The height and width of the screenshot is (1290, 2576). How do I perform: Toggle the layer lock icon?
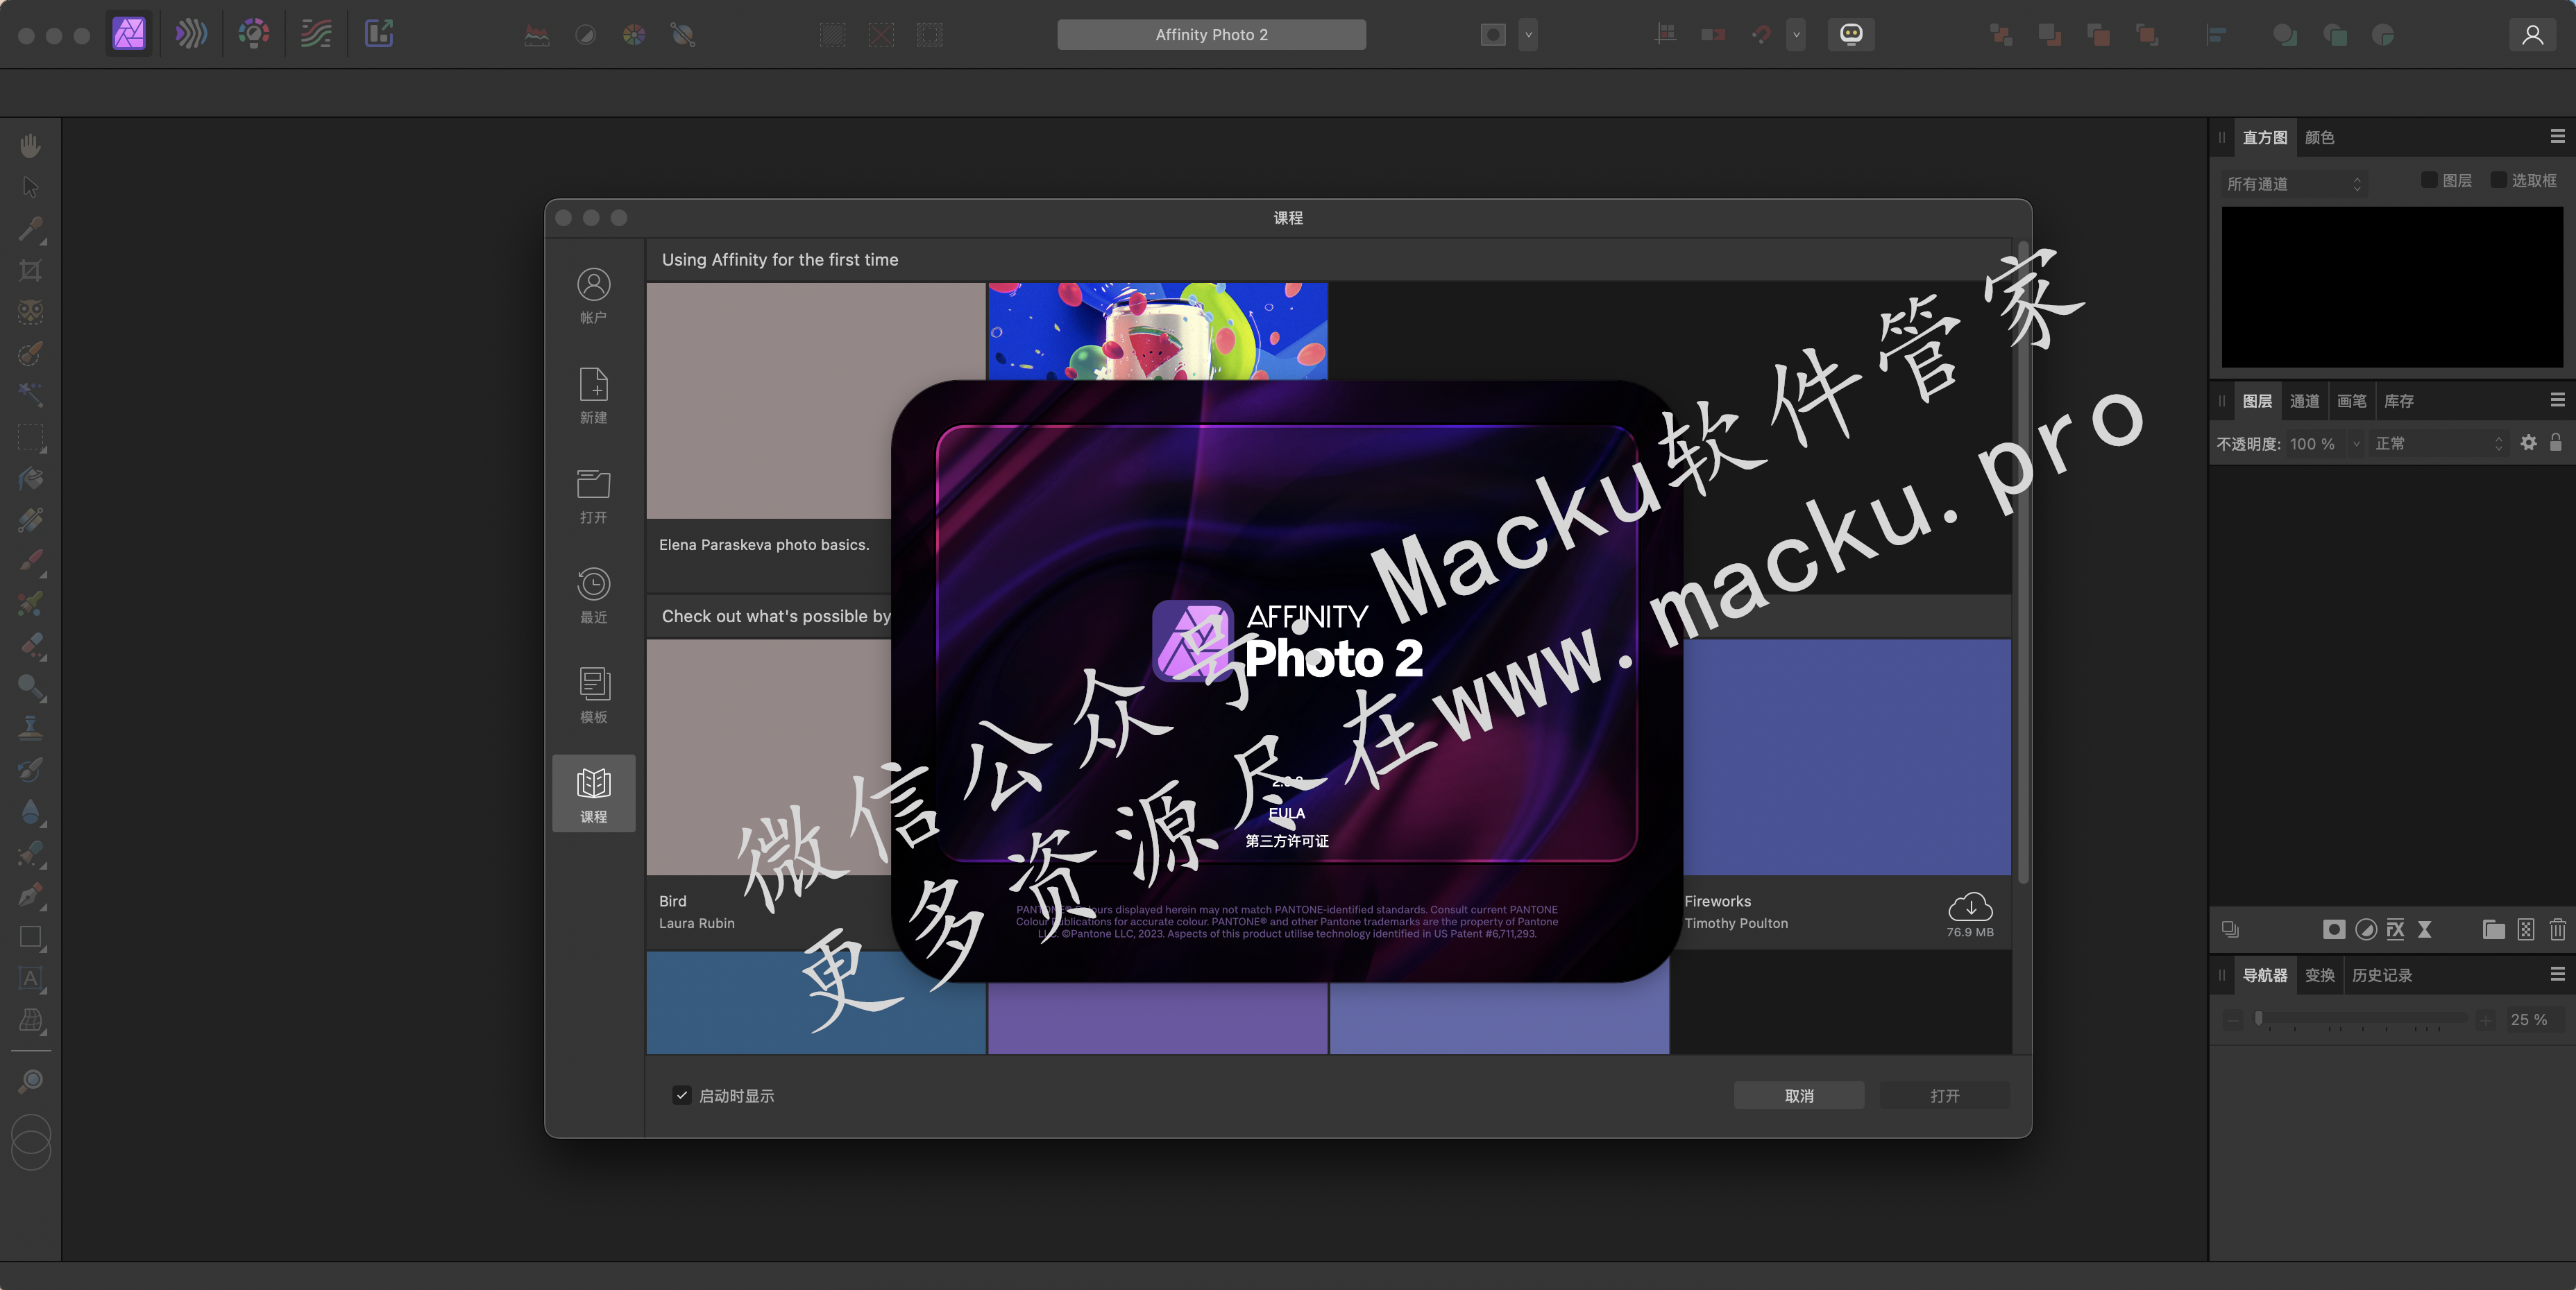tap(2556, 442)
